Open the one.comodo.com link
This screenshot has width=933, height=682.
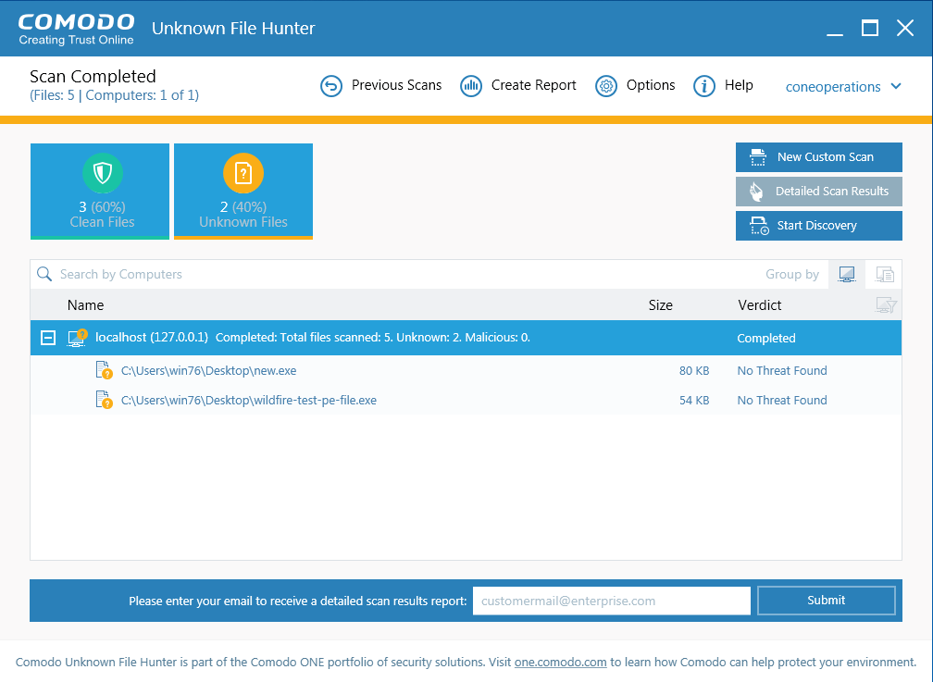tap(561, 662)
